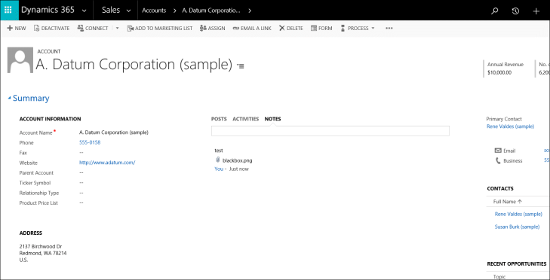Click the Parent Account field value
The height and width of the screenshot is (280, 550).
[81, 173]
